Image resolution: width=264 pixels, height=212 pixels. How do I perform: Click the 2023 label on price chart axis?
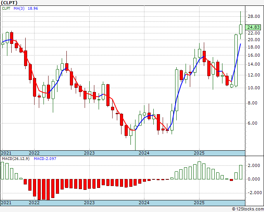89,153
